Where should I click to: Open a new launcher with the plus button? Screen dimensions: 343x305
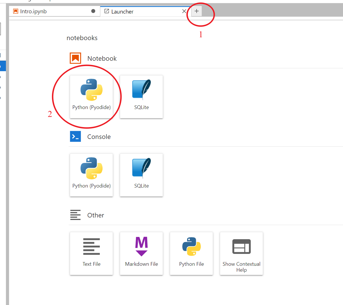point(197,11)
